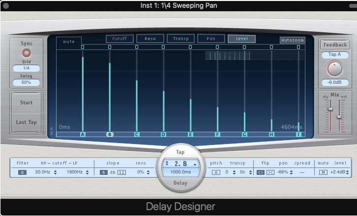
Task: Switch to the Reso view tab
Action: (150, 39)
